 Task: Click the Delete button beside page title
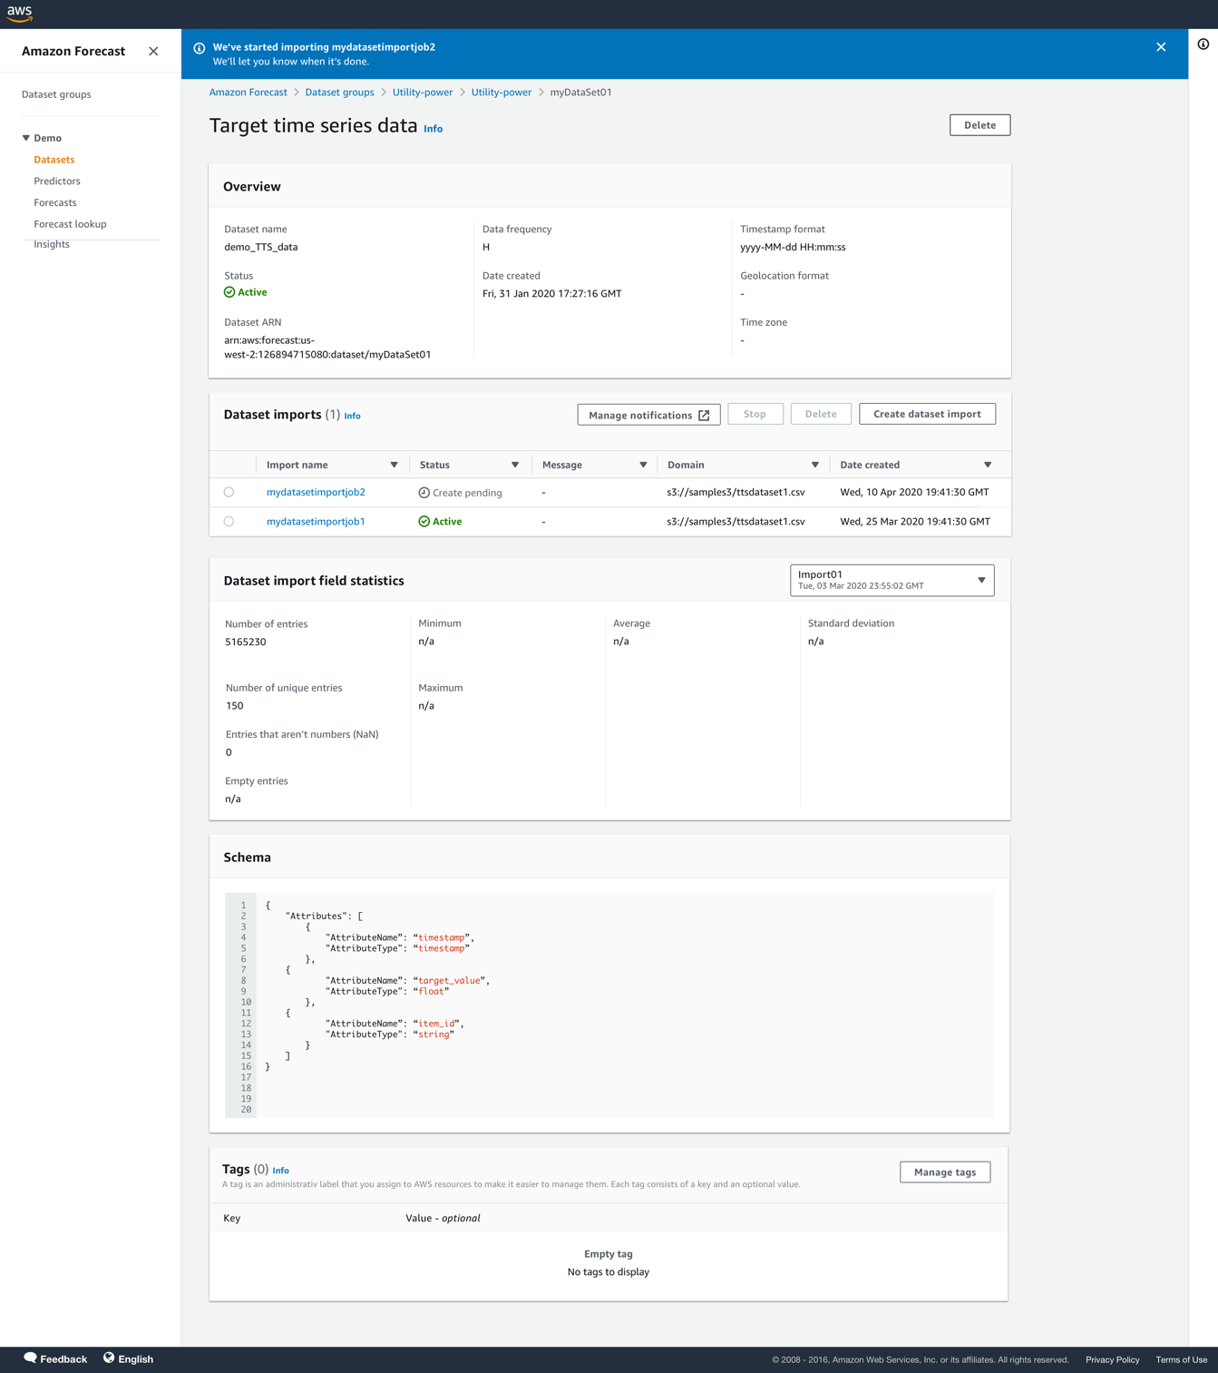[979, 125]
